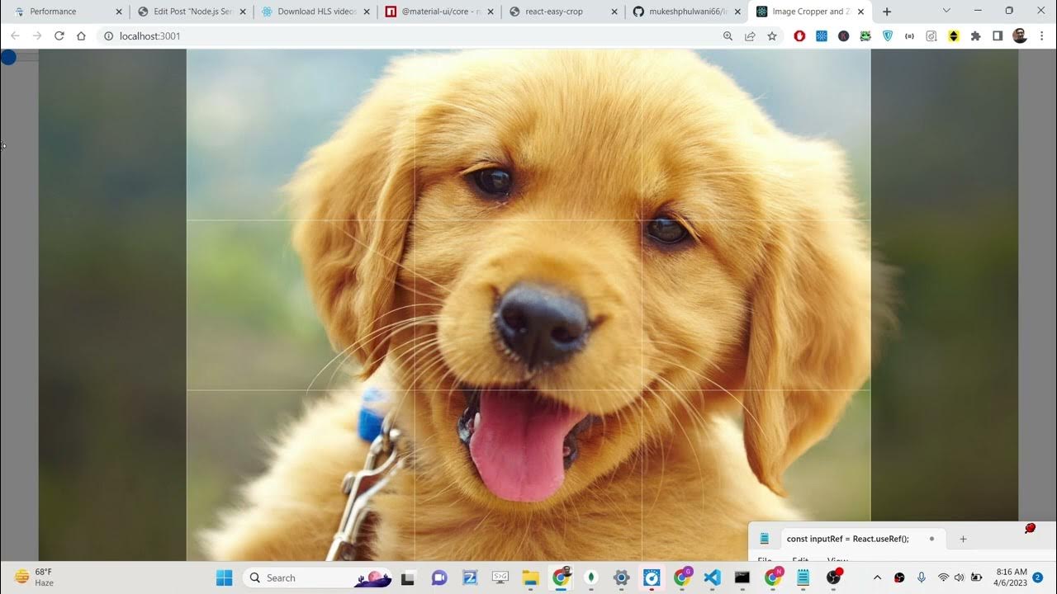The width and height of the screenshot is (1057, 594).
Task: Open Visual Studio Code from taskbar
Action: 713,577
